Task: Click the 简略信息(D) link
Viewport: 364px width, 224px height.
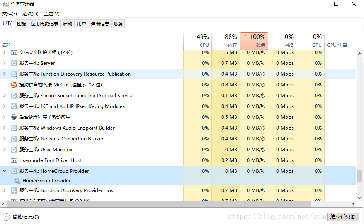Action: [26, 217]
